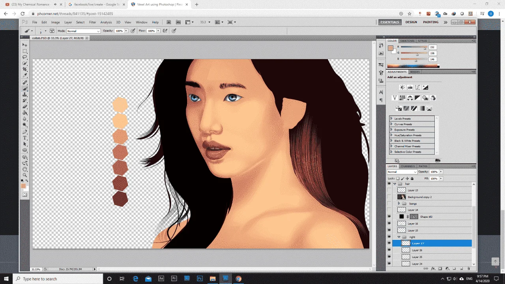The height and width of the screenshot is (284, 505).
Task: Toggle lock transparent pixels
Action: click(398, 179)
